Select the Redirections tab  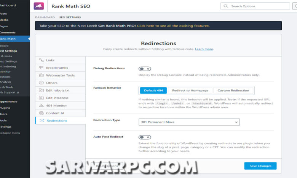61,120
